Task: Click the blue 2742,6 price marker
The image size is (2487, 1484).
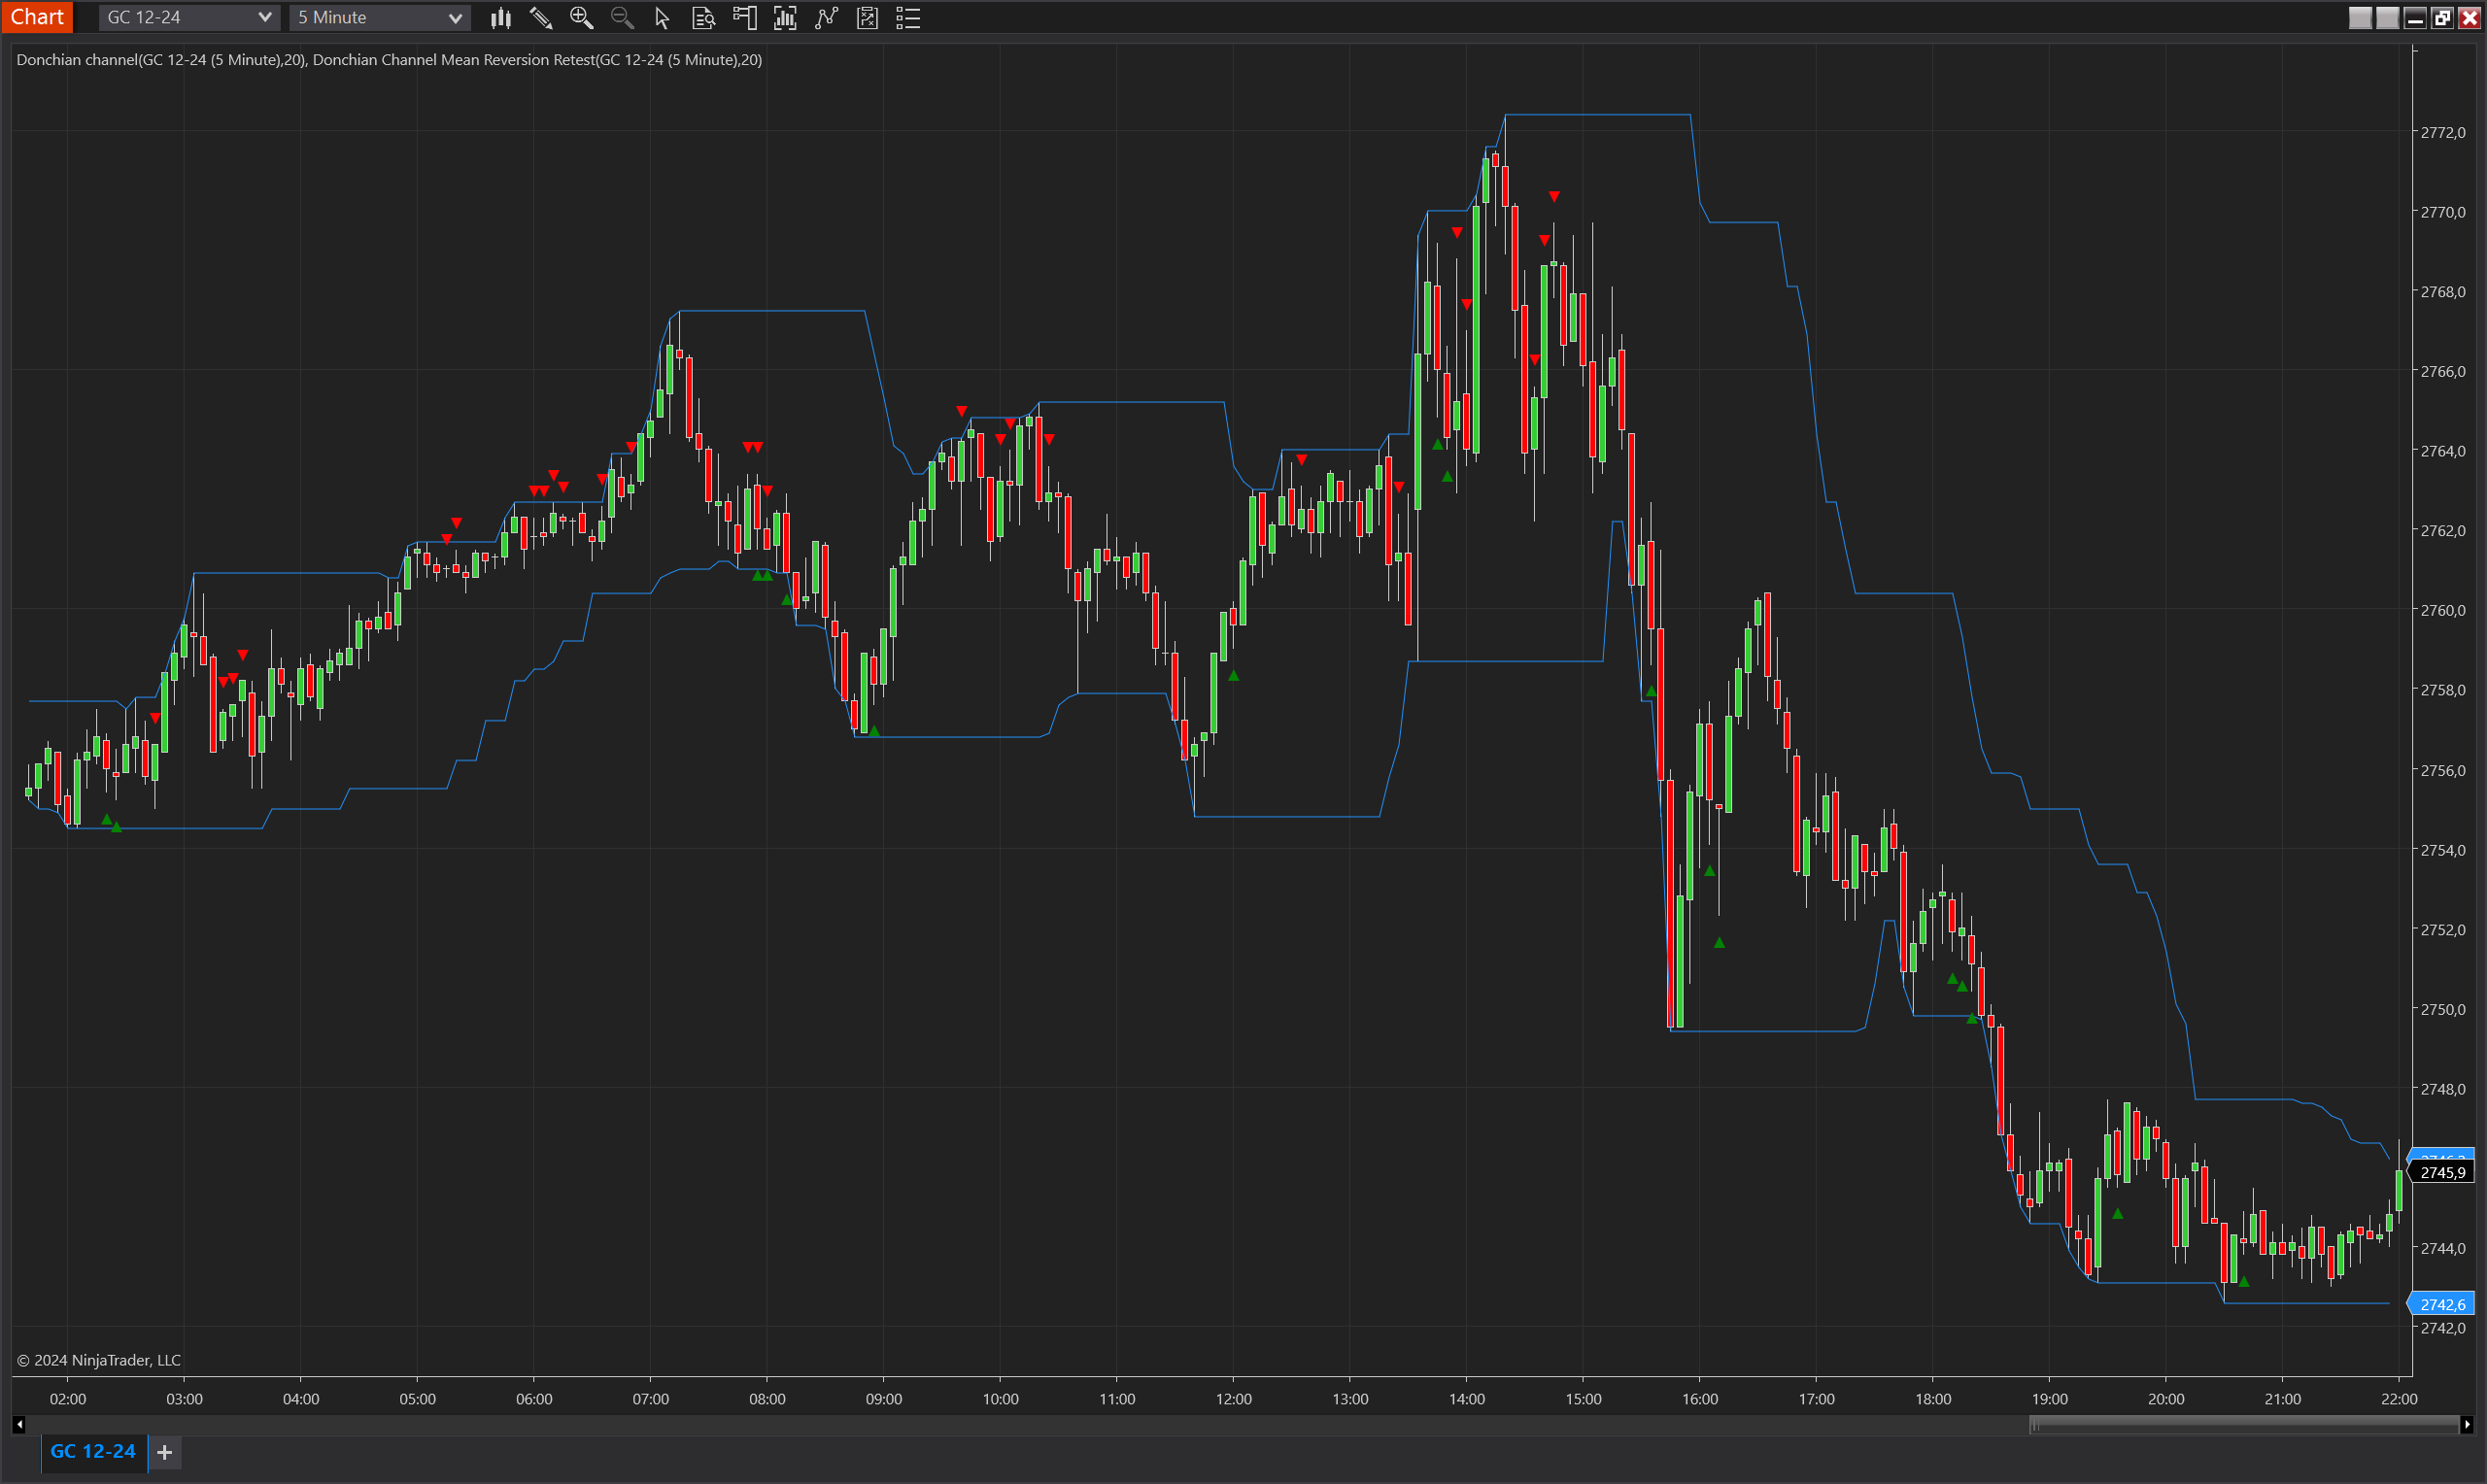Action: click(x=2441, y=1304)
